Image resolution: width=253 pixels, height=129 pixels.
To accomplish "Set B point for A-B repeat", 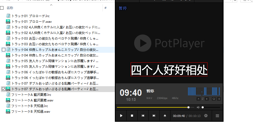I will click(207, 99).
